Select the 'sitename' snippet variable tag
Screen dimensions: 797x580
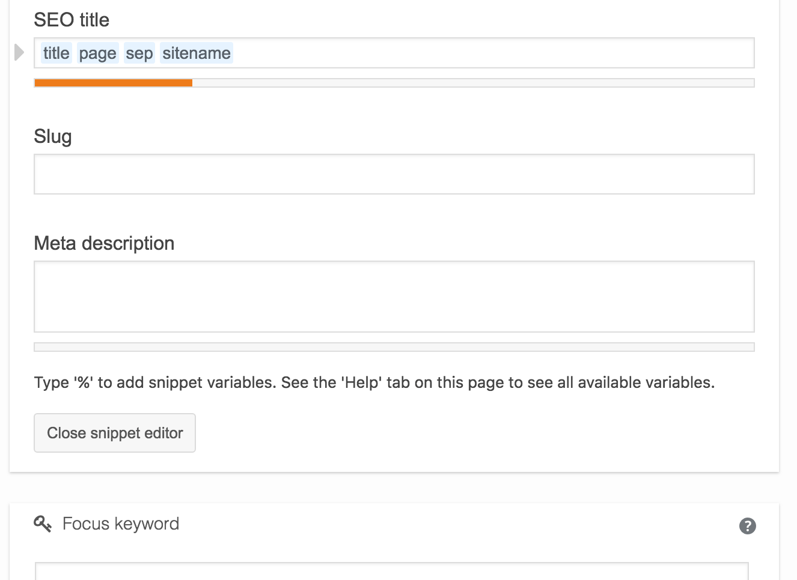click(x=197, y=53)
